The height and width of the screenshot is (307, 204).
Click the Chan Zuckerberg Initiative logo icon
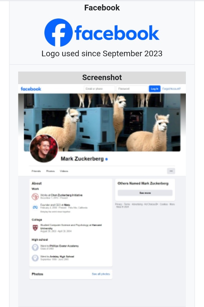coord(35,196)
